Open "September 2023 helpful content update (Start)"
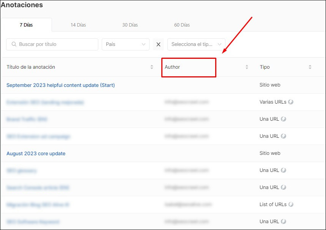Viewport: 326px width, 230px height. (x=60, y=85)
